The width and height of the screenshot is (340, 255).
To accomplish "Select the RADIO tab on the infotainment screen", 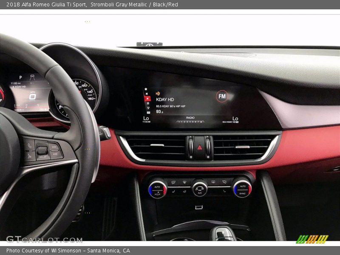I will (x=190, y=118).
